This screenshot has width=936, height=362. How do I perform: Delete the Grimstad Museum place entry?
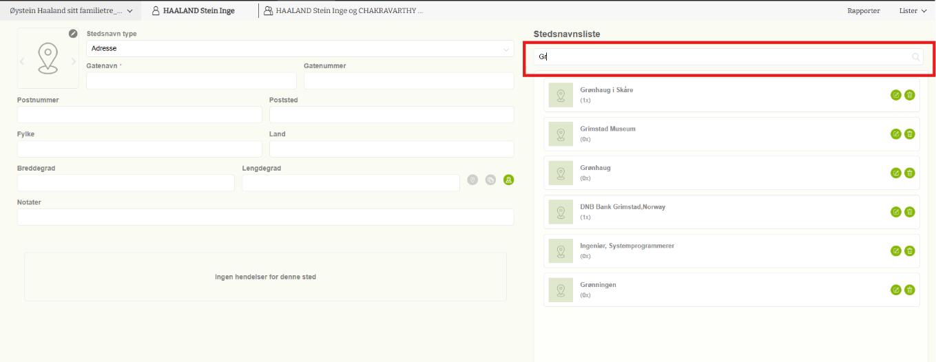tap(909, 134)
